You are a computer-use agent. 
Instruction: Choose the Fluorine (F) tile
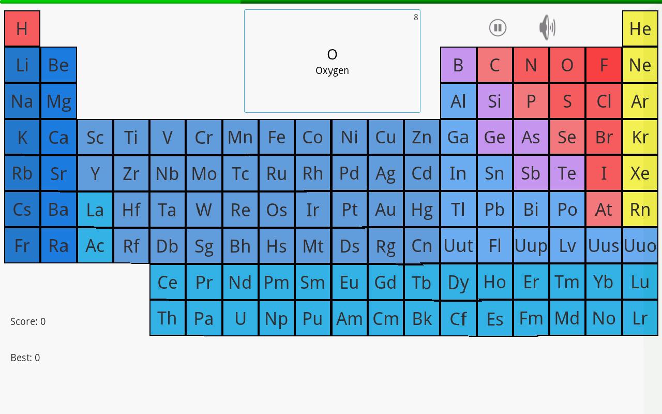pyautogui.click(x=604, y=65)
